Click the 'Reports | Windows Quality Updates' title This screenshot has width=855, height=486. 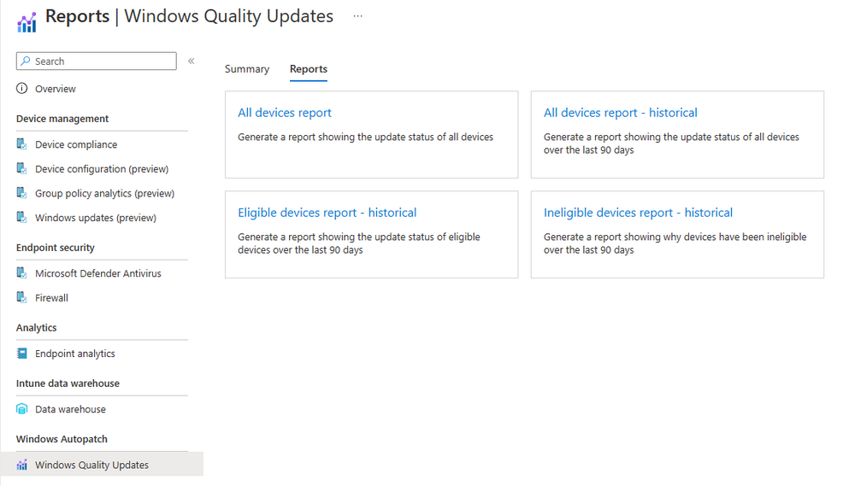[189, 16]
